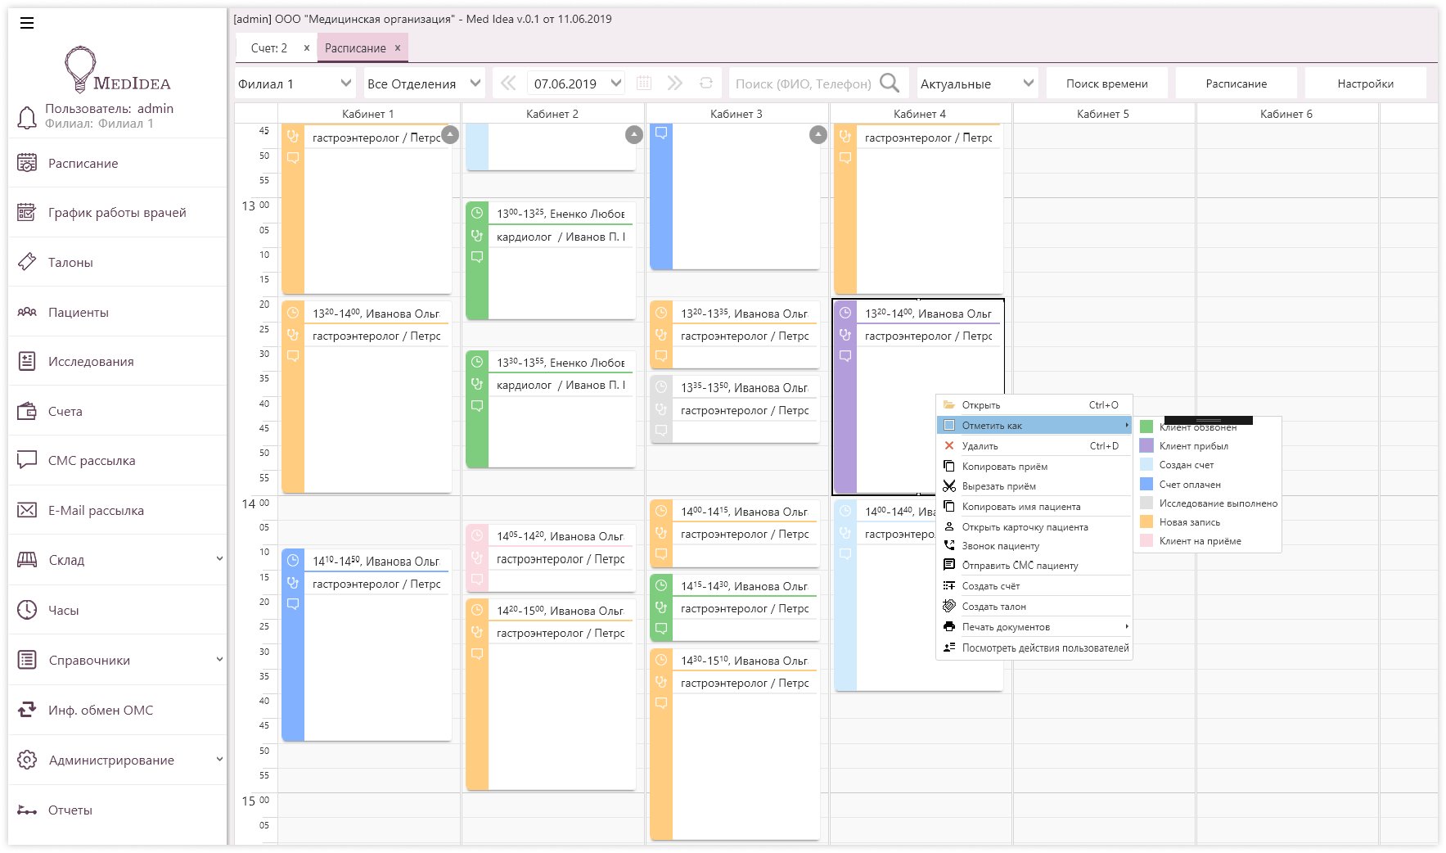The width and height of the screenshot is (1446, 853).
Task: Go to previous day with double-left arrows
Action: pos(508,83)
